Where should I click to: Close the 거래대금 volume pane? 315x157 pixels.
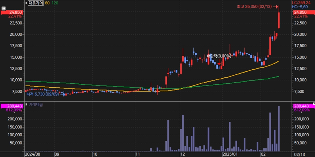tap(314, 103)
